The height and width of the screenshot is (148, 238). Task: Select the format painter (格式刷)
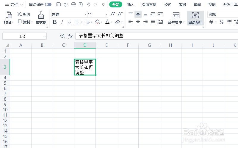pyautogui.click(x=41, y=18)
